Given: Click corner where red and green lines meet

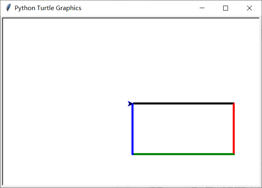Looking at the screenshot, I should click(x=234, y=154).
